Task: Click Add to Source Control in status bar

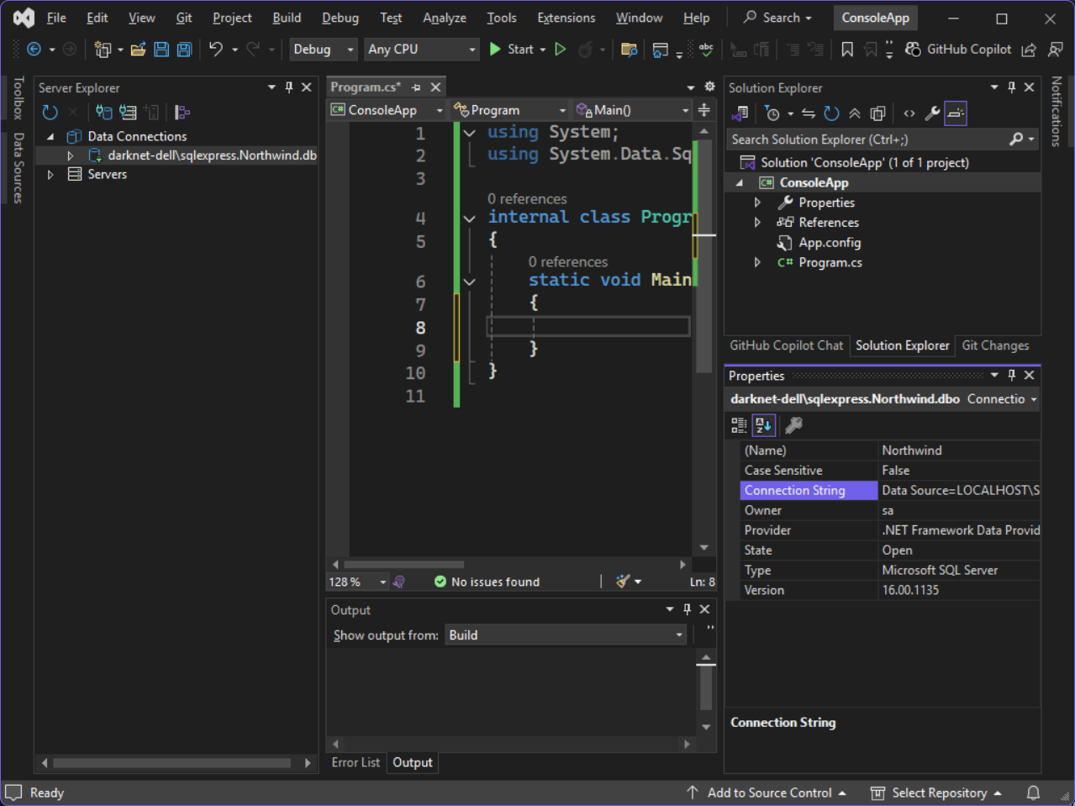Action: click(x=768, y=793)
